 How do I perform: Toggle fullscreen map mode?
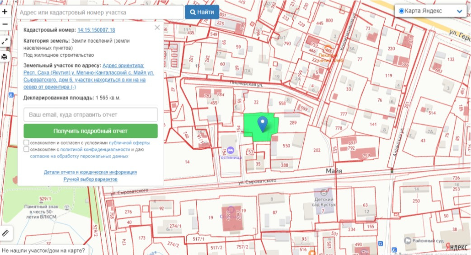5,42
